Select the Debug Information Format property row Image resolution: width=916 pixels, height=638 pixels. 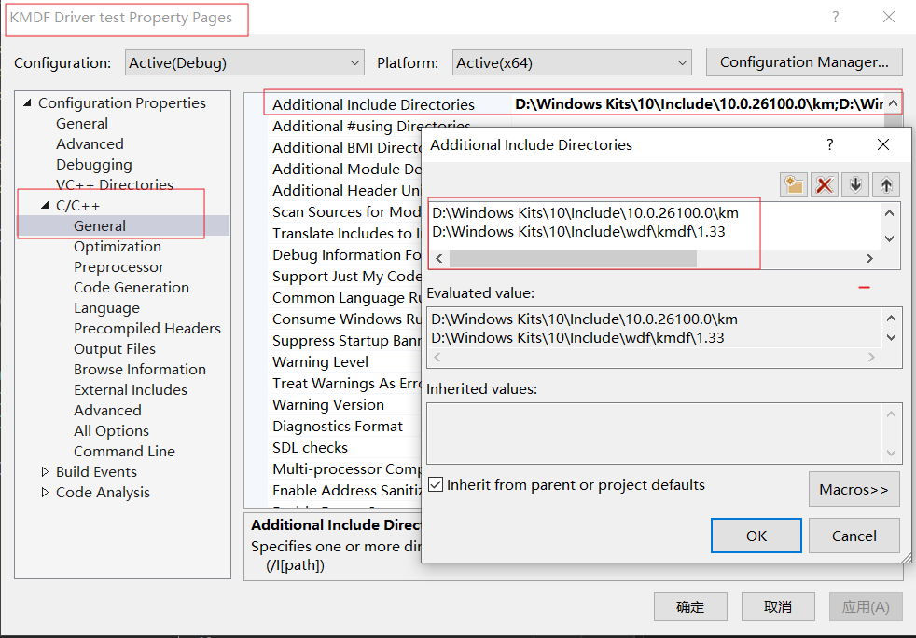click(x=346, y=255)
